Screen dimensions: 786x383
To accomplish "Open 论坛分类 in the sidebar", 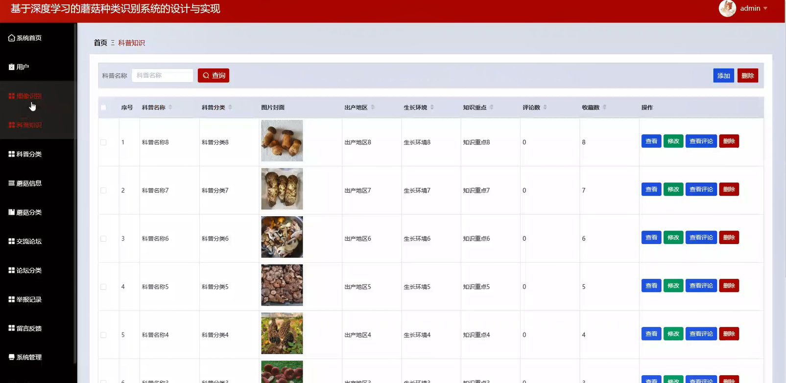I will pos(25,270).
